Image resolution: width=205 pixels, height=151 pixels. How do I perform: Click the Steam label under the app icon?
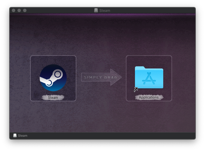pos(53,98)
